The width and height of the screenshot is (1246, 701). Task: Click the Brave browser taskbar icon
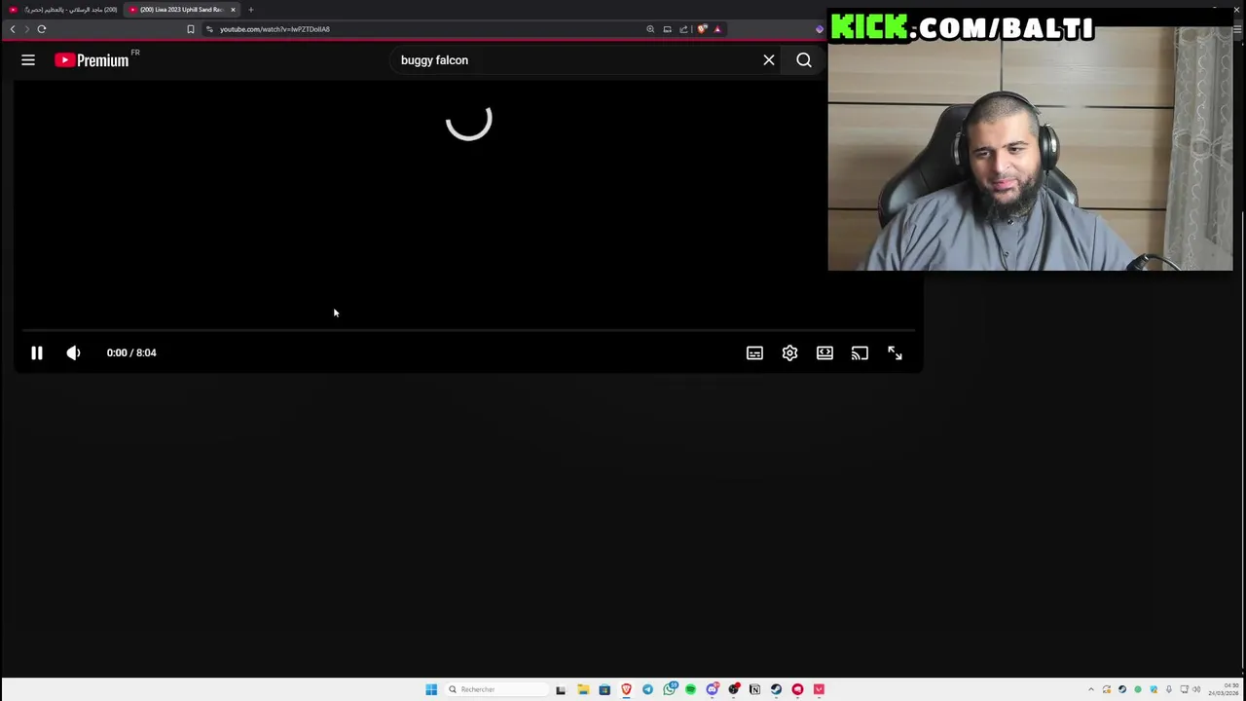(x=626, y=689)
